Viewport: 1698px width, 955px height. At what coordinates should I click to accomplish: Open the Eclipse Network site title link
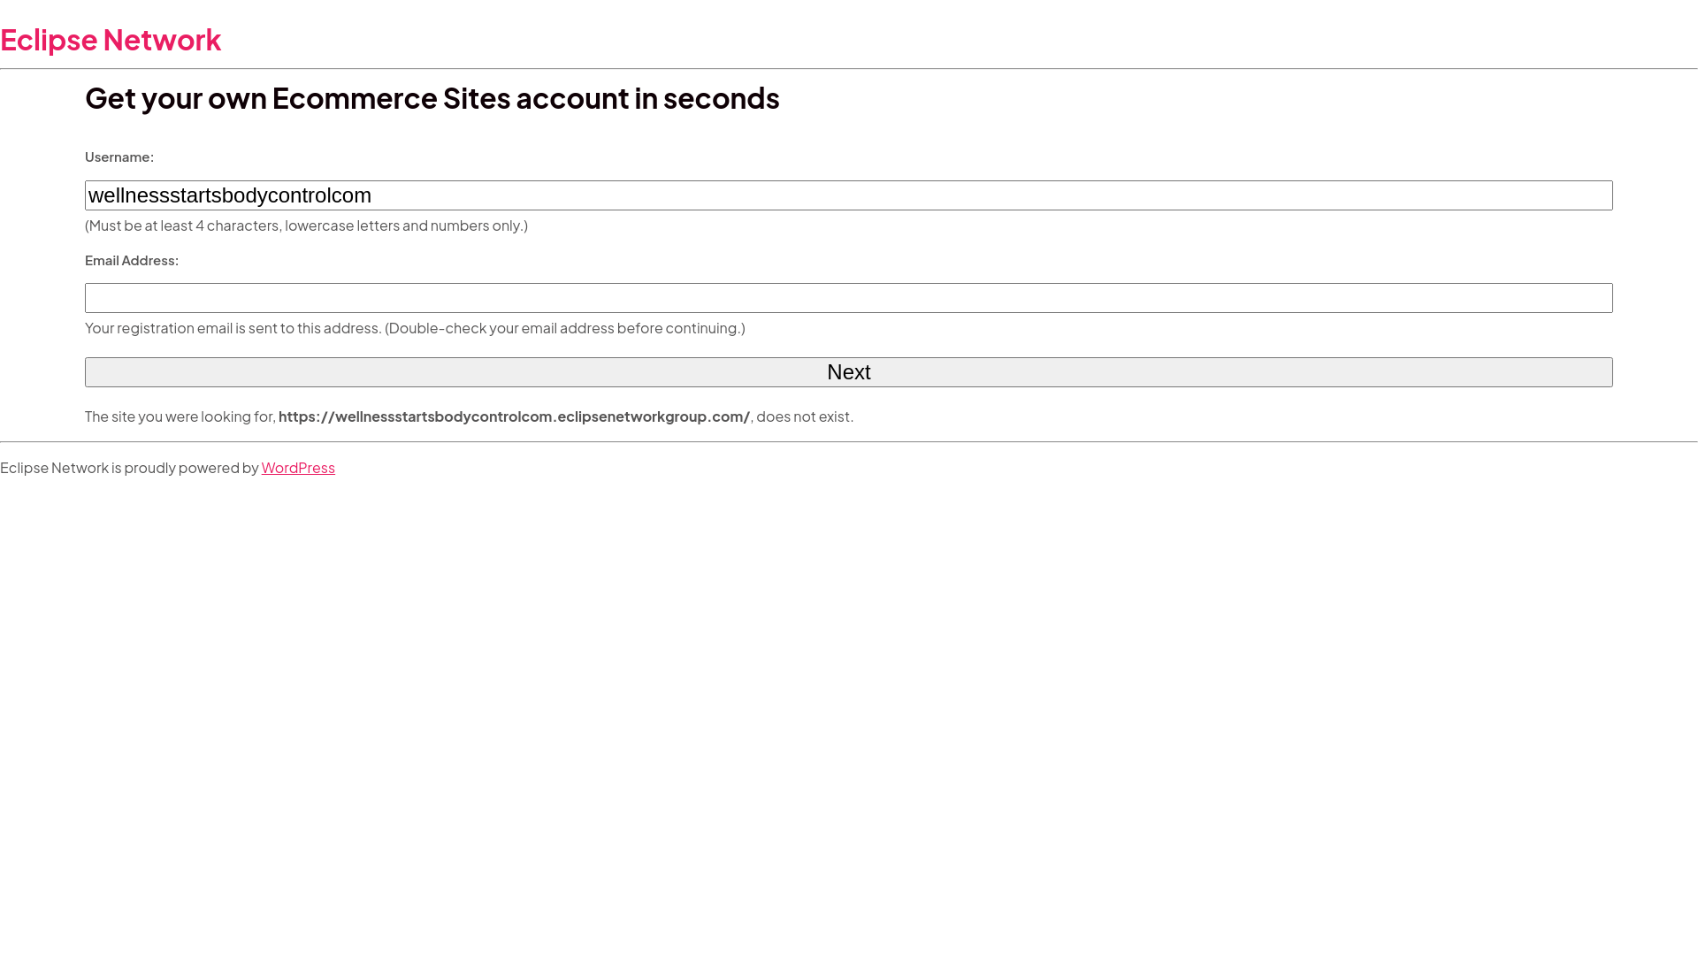tap(111, 39)
